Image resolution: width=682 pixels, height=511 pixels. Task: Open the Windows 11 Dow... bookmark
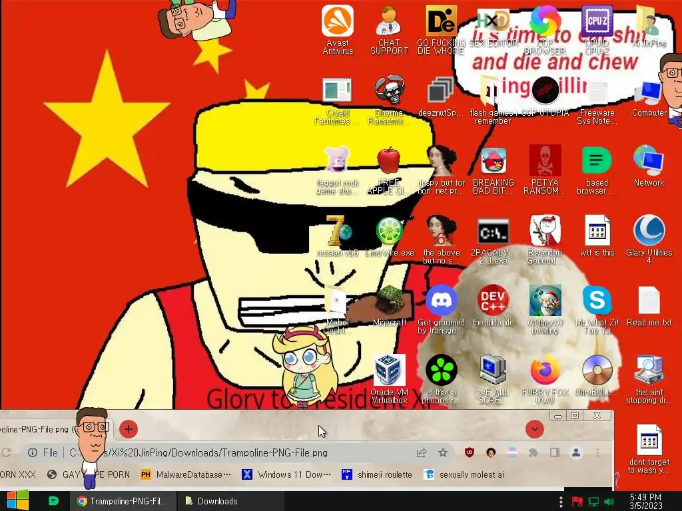click(286, 474)
